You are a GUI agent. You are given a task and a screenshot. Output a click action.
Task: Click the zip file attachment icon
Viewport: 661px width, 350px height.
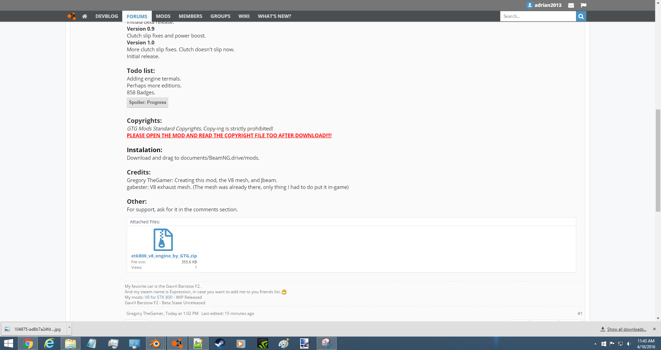point(163,240)
